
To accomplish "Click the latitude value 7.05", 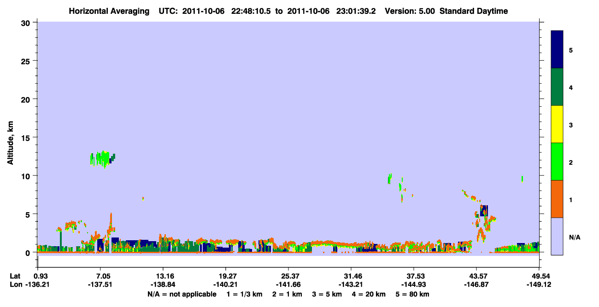I will point(100,276).
